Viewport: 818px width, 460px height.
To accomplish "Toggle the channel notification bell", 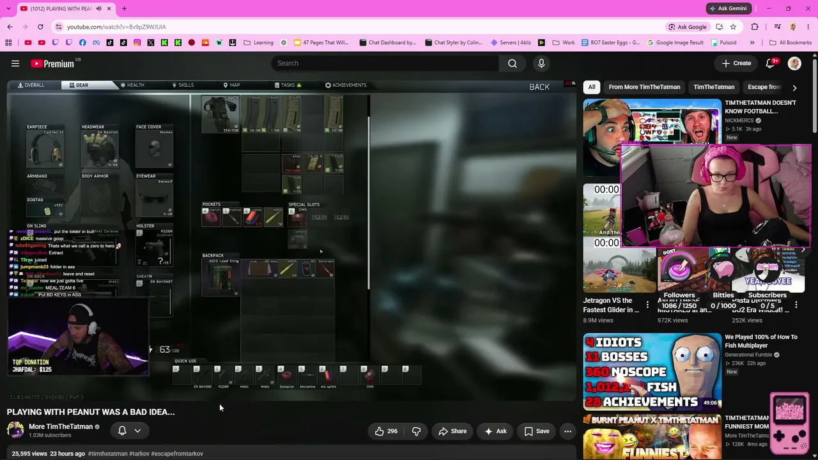I will [122, 431].
